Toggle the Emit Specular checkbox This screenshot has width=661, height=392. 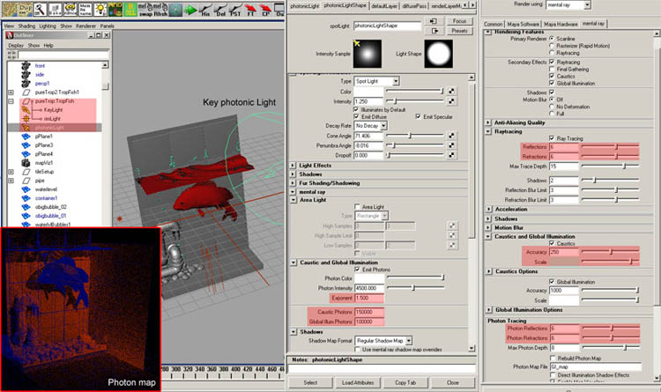418,117
